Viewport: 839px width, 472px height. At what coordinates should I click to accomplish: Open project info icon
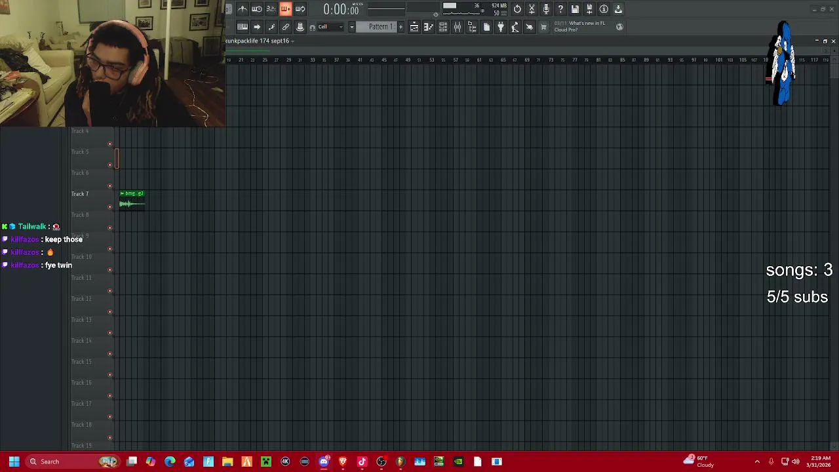tap(604, 9)
